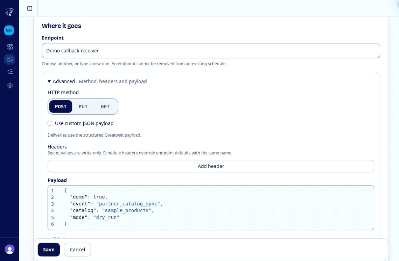Viewport: 399px width, 261px height.
Task: Open the GD workspace avatar
Action: 9,30
